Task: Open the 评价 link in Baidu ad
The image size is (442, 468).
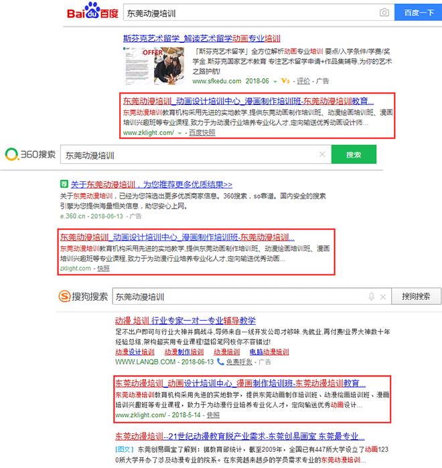Action: tap(303, 81)
